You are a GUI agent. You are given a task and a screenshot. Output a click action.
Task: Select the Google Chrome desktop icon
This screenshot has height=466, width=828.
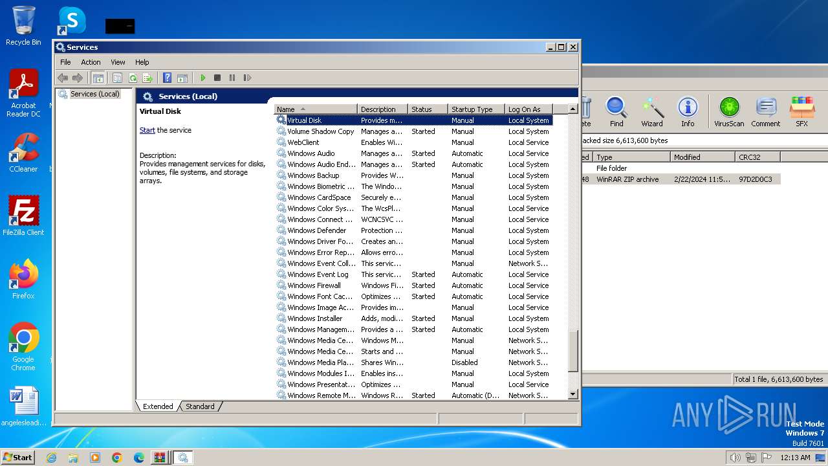click(23, 346)
